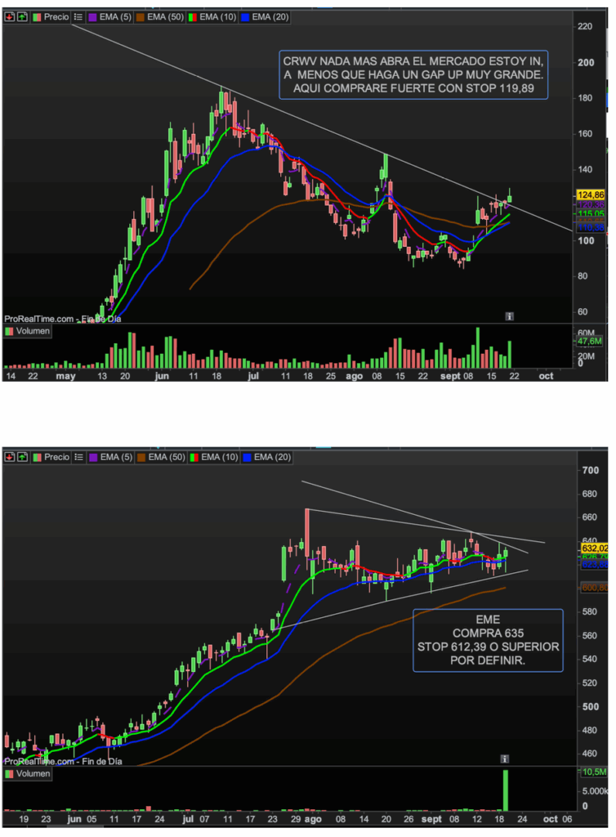The width and height of the screenshot is (616, 837).
Task: Click the EME COMPRA 635 annotation box
Action: (487, 640)
